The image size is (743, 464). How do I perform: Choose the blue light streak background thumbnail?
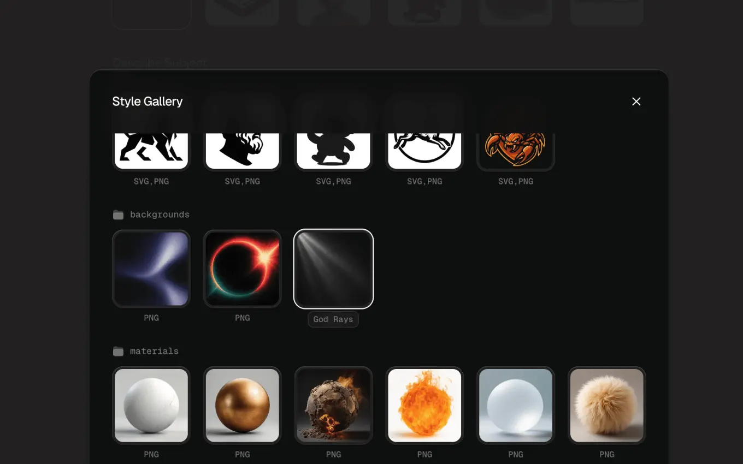click(x=151, y=269)
